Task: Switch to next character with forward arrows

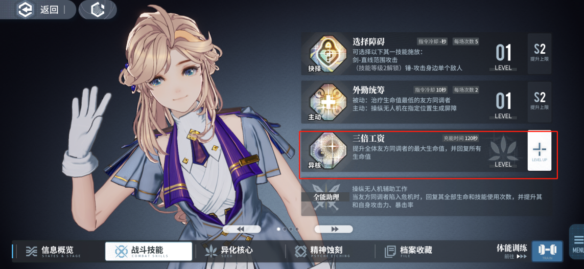Action: point(334,229)
